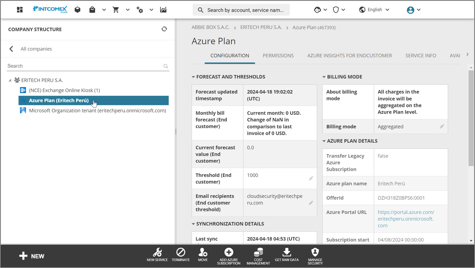The width and height of the screenshot is (475, 268).
Task: Collapse the BILLING MODE section
Action: (x=324, y=77)
